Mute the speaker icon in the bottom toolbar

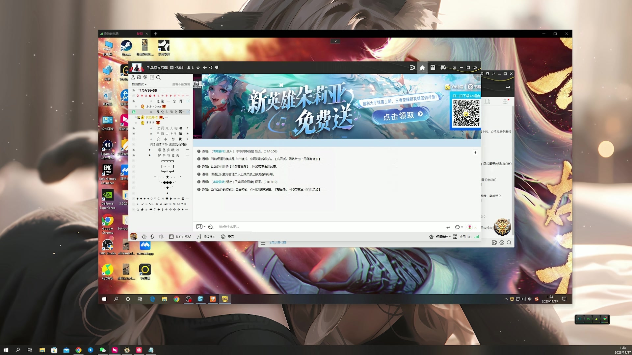point(144,236)
